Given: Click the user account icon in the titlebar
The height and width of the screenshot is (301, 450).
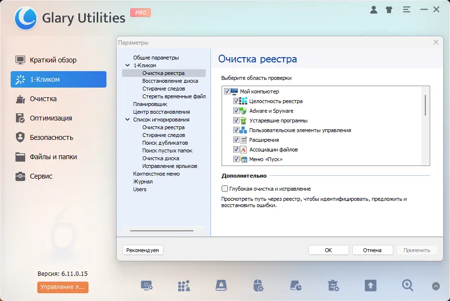Looking at the screenshot, I should pyautogui.click(x=374, y=9).
